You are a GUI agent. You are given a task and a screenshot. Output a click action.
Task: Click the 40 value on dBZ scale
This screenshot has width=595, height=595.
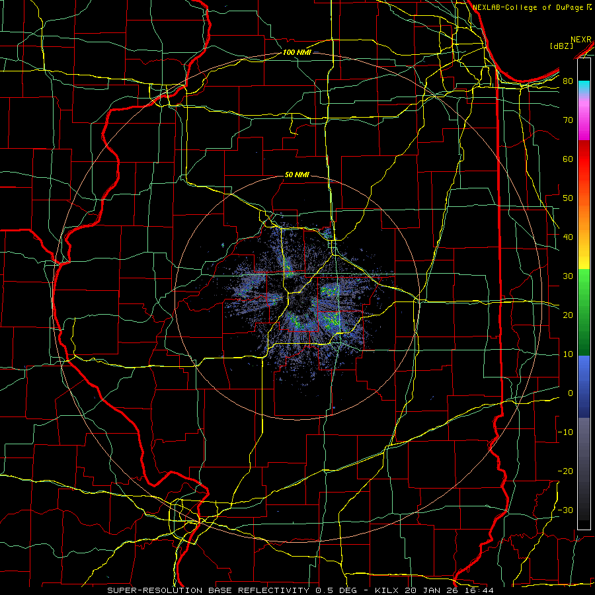point(568,237)
